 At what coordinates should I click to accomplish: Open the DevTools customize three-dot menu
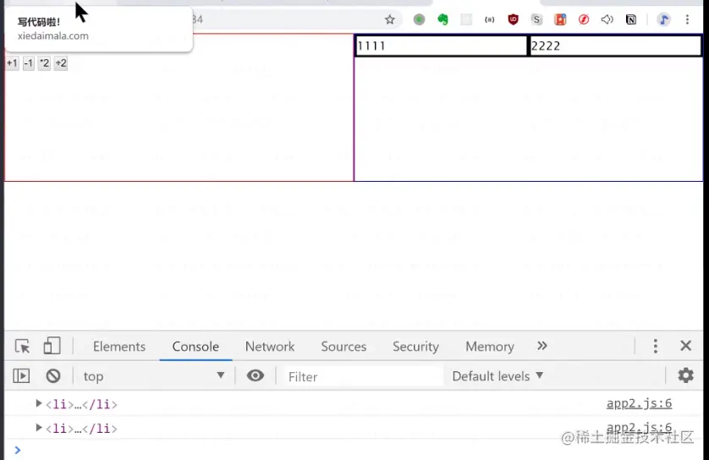tap(655, 346)
